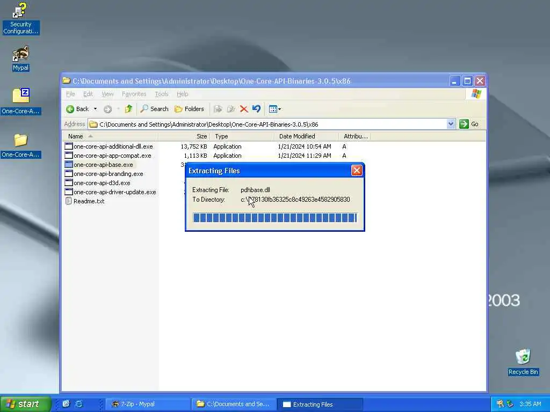This screenshot has width=550, height=412.
Task: Maximize the Explorer window
Action: (467, 81)
